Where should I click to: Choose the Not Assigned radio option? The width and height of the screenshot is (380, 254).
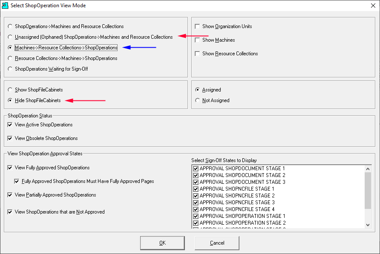point(198,100)
